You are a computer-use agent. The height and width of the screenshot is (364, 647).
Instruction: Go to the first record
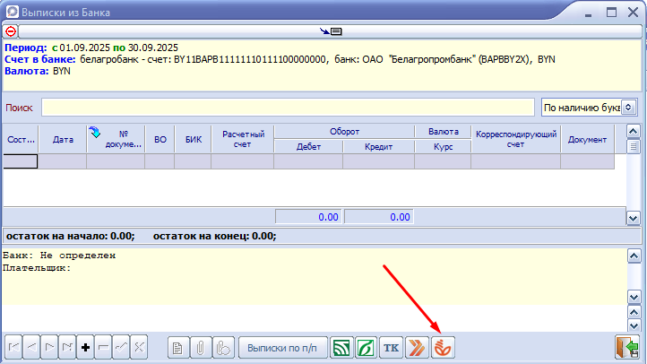click(x=15, y=347)
